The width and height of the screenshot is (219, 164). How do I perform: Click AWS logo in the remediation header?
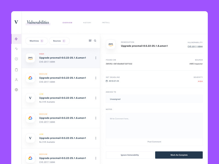tap(111, 44)
